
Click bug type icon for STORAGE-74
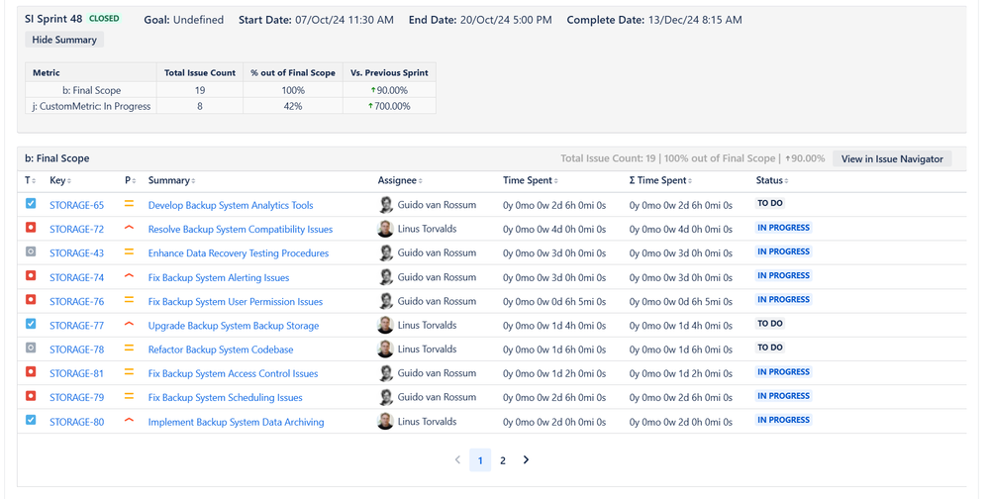pyautogui.click(x=31, y=275)
